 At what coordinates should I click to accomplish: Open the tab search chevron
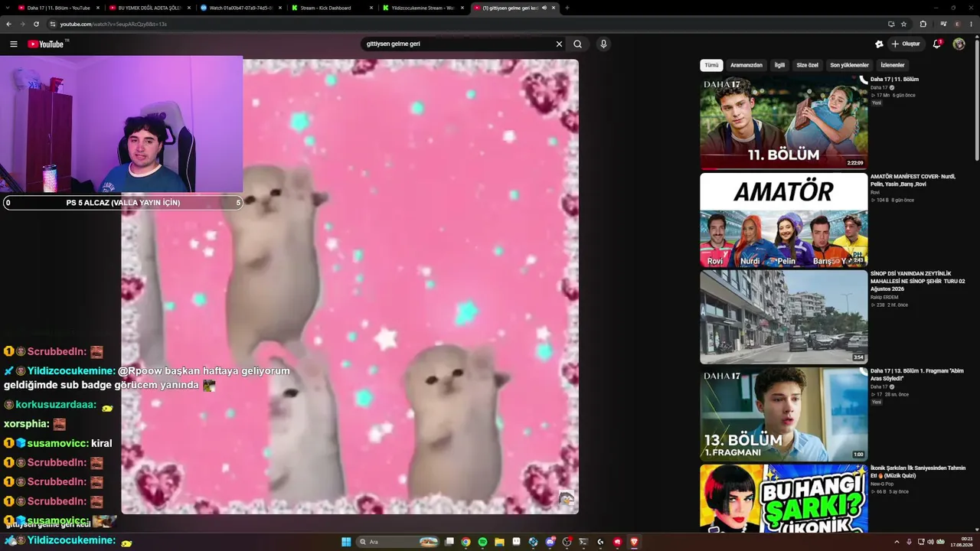coord(6,8)
